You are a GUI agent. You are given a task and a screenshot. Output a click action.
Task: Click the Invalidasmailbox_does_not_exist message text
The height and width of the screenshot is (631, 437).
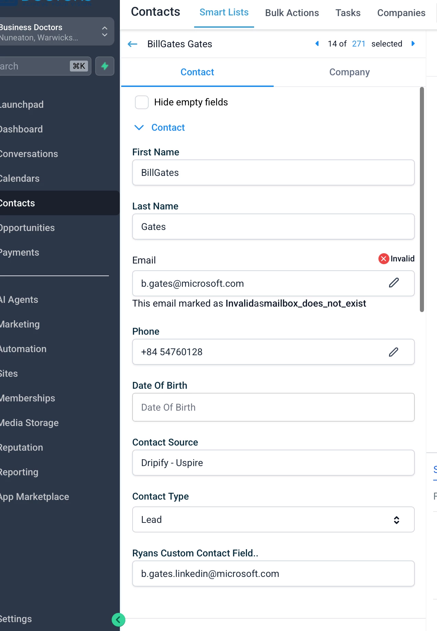(x=296, y=304)
